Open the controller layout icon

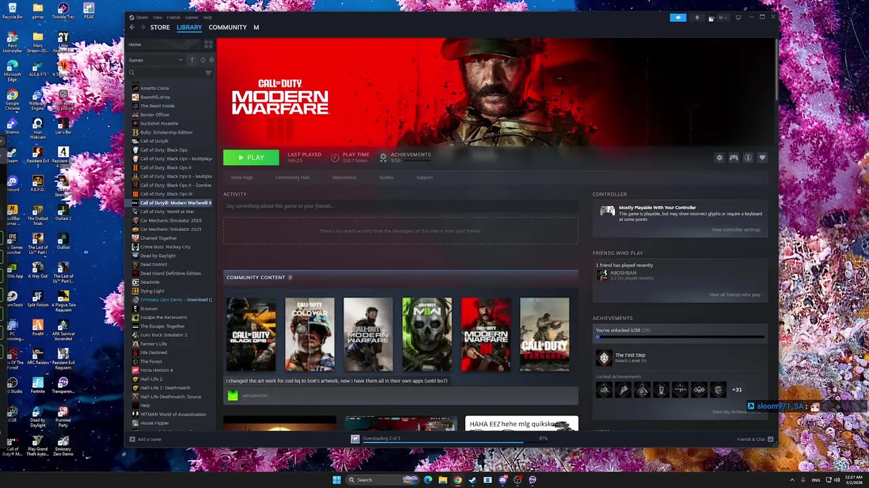(x=734, y=157)
